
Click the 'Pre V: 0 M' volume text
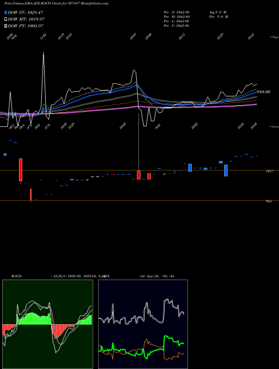tap(218, 17)
